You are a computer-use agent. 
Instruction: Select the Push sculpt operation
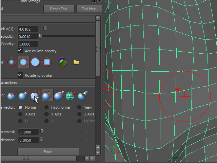[12, 96]
